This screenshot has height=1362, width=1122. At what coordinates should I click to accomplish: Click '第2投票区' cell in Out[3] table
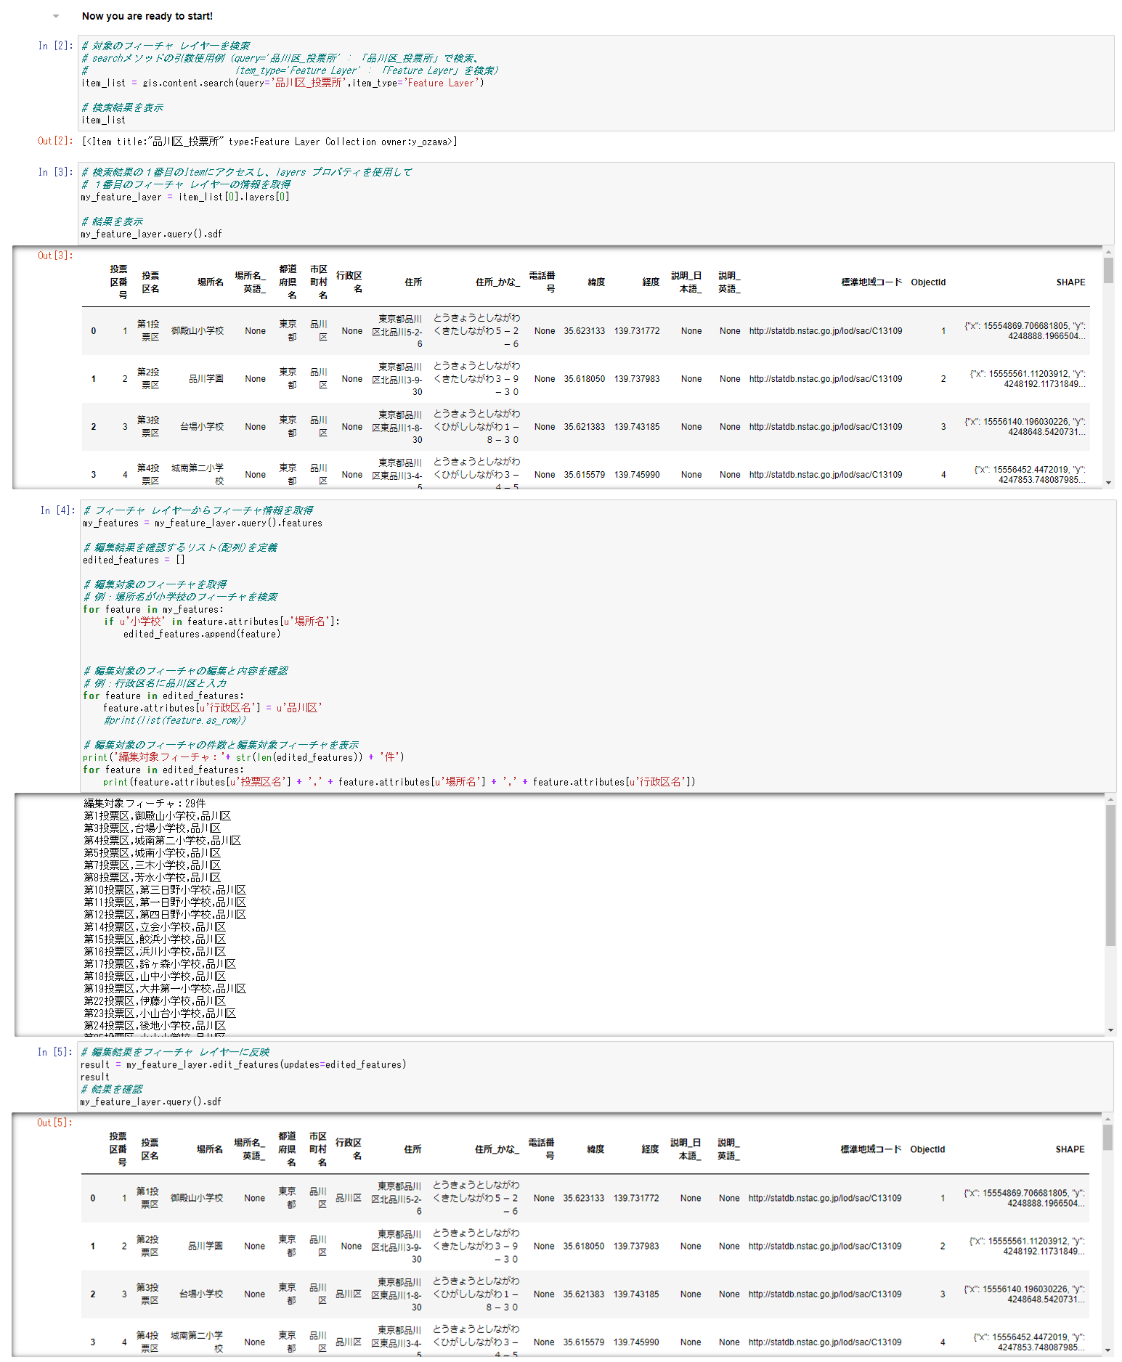pyautogui.click(x=148, y=378)
